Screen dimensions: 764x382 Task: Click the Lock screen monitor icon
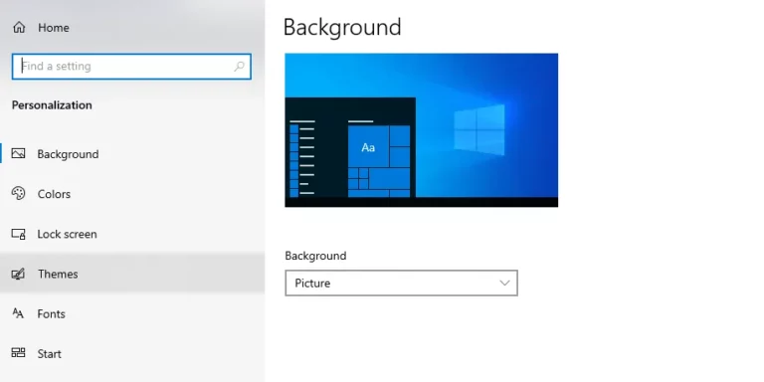click(18, 234)
